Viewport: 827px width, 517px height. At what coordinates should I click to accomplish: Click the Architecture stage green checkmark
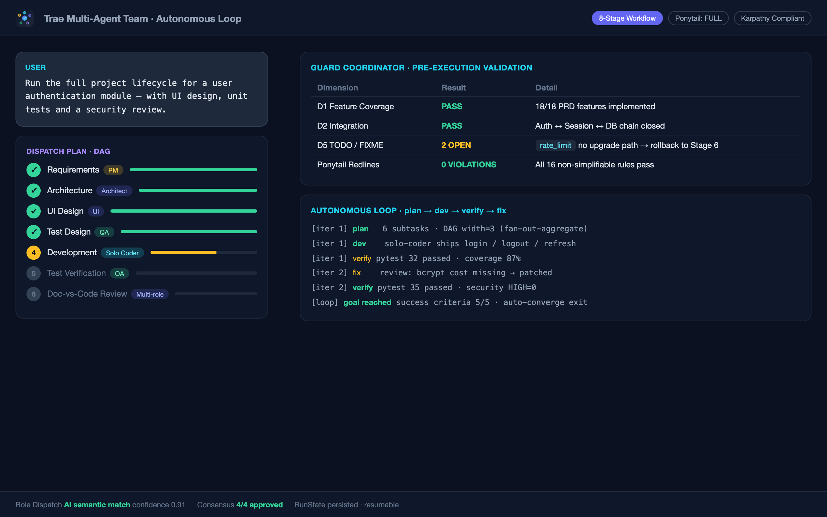(34, 190)
